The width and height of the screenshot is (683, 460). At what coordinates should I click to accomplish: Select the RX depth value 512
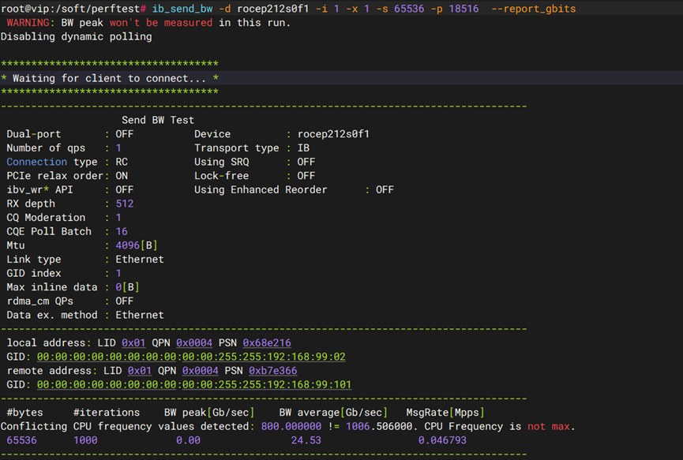(124, 204)
